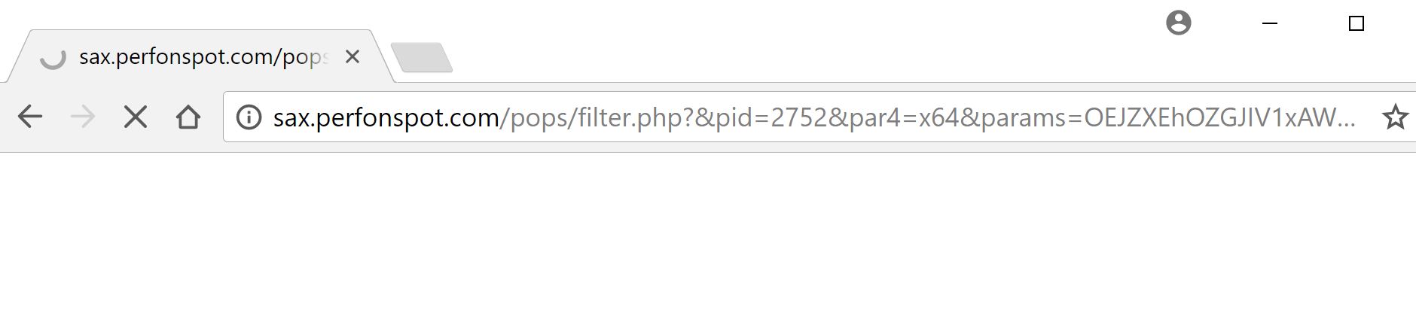This screenshot has width=1416, height=310.
Task: Go back with the back arrow
Action: [30, 117]
